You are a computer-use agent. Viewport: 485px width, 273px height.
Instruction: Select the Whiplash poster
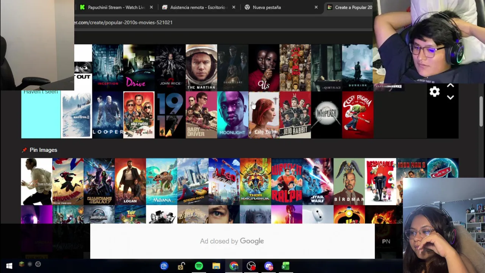[x=326, y=115]
